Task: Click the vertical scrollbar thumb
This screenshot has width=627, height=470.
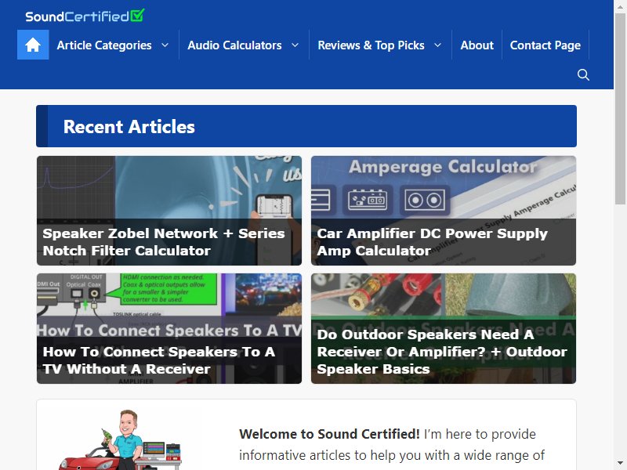Action: tap(620, 108)
